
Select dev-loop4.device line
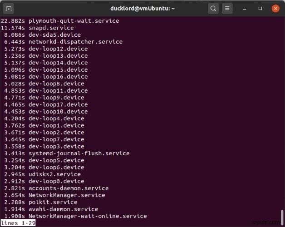[x=44, y=118]
